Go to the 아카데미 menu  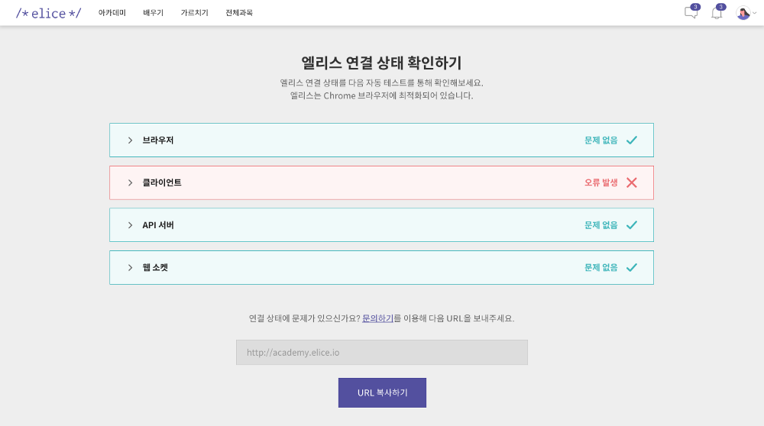[x=112, y=13]
